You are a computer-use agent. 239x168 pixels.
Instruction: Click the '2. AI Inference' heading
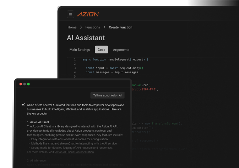[x=36, y=161]
